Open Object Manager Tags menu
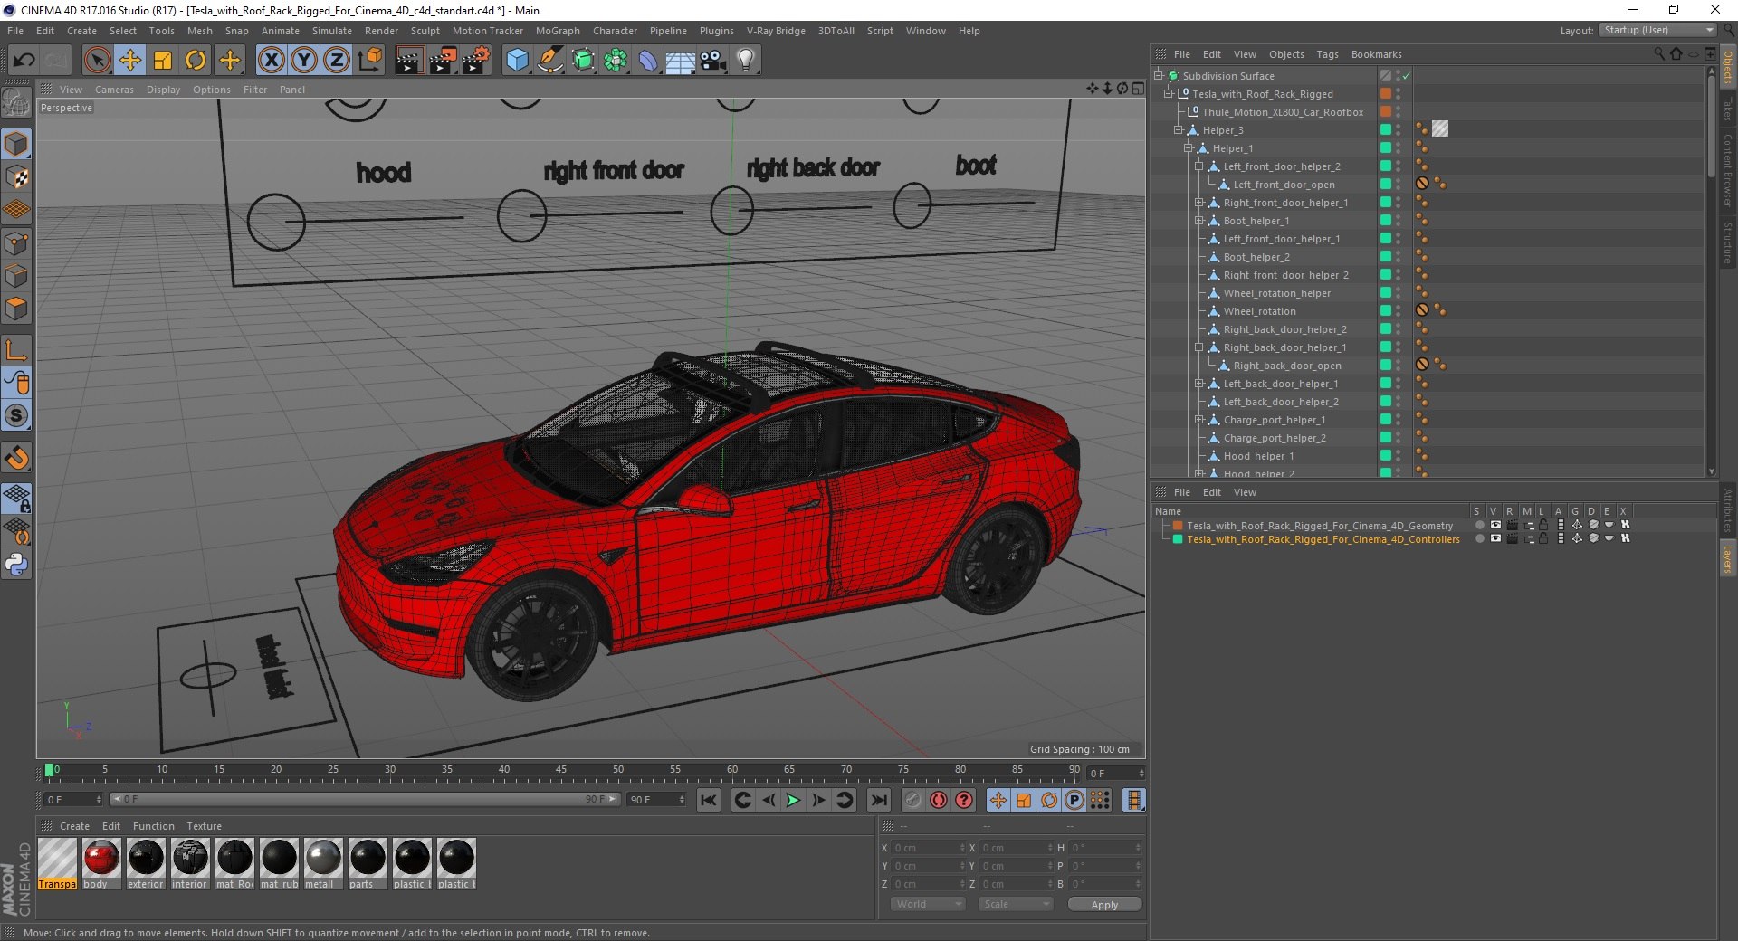The image size is (1738, 941). (1327, 54)
